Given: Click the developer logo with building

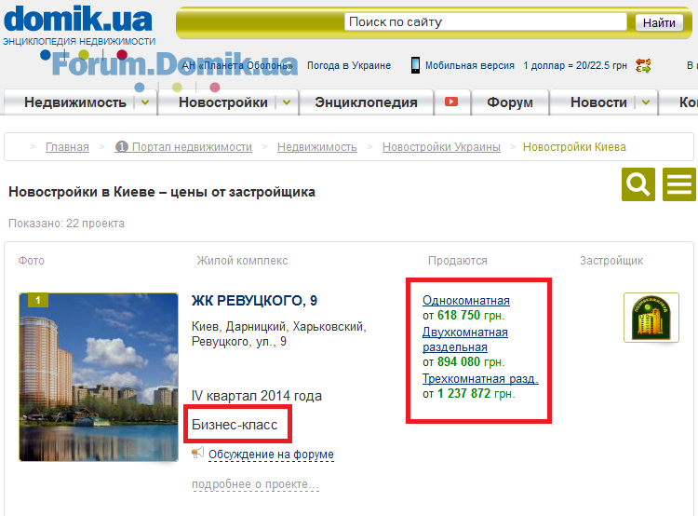Looking at the screenshot, I should pos(651,318).
